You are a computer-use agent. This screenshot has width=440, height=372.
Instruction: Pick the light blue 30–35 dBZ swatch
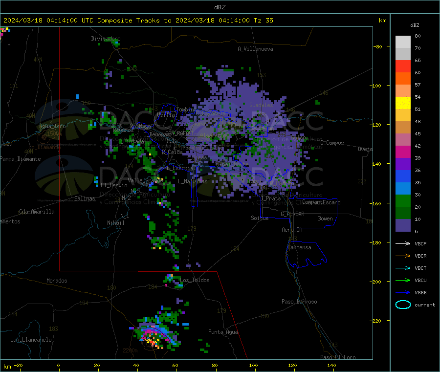click(403, 189)
